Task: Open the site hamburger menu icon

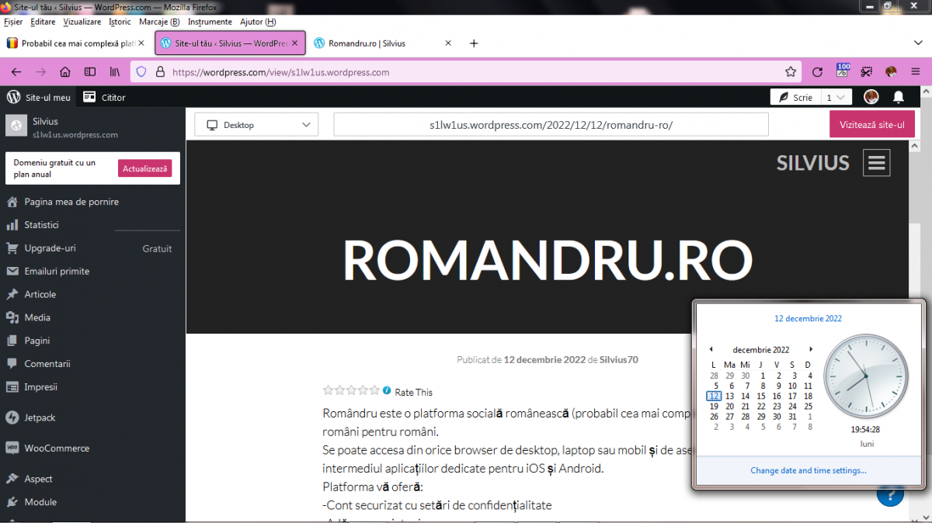Action: (877, 163)
